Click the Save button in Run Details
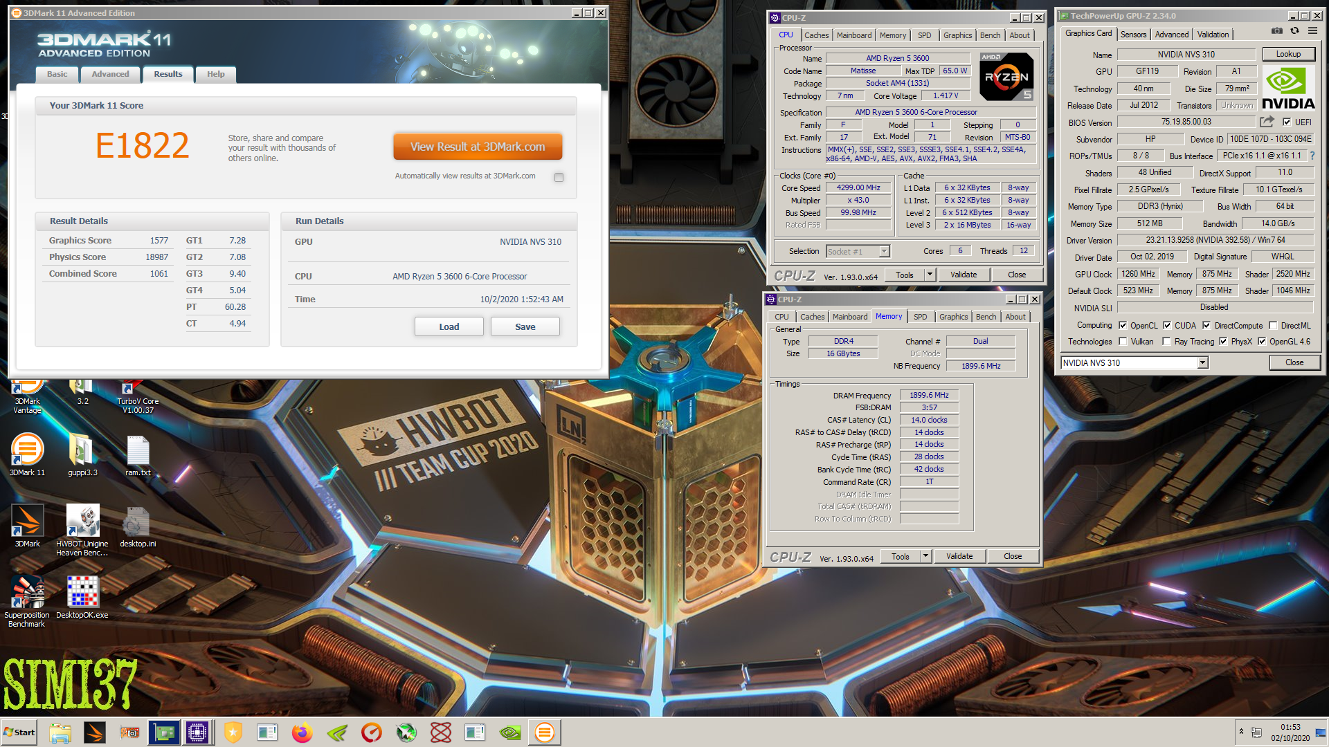This screenshot has height=747, width=1329. [525, 326]
